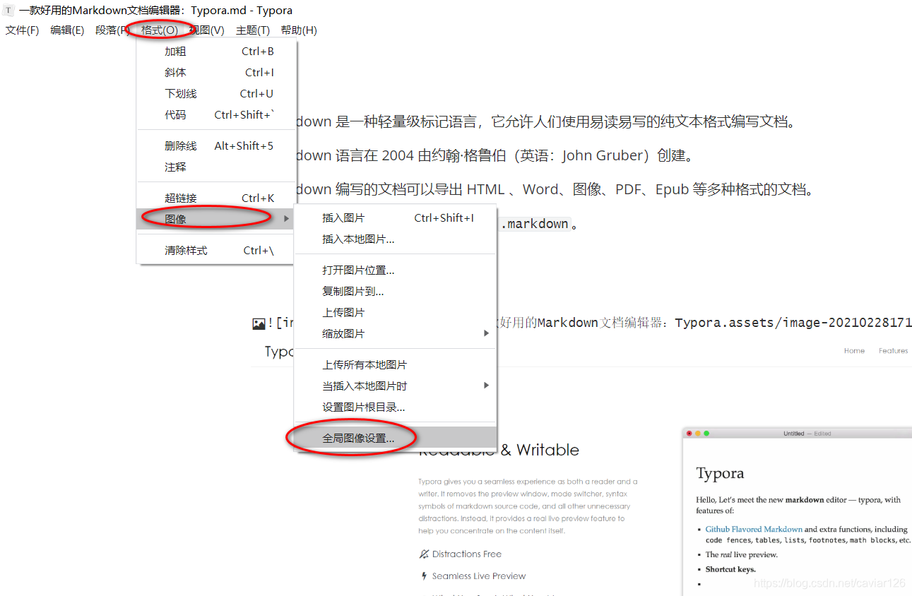Select 复制图片到... option
Screen dimensions: 912x596
point(396,292)
